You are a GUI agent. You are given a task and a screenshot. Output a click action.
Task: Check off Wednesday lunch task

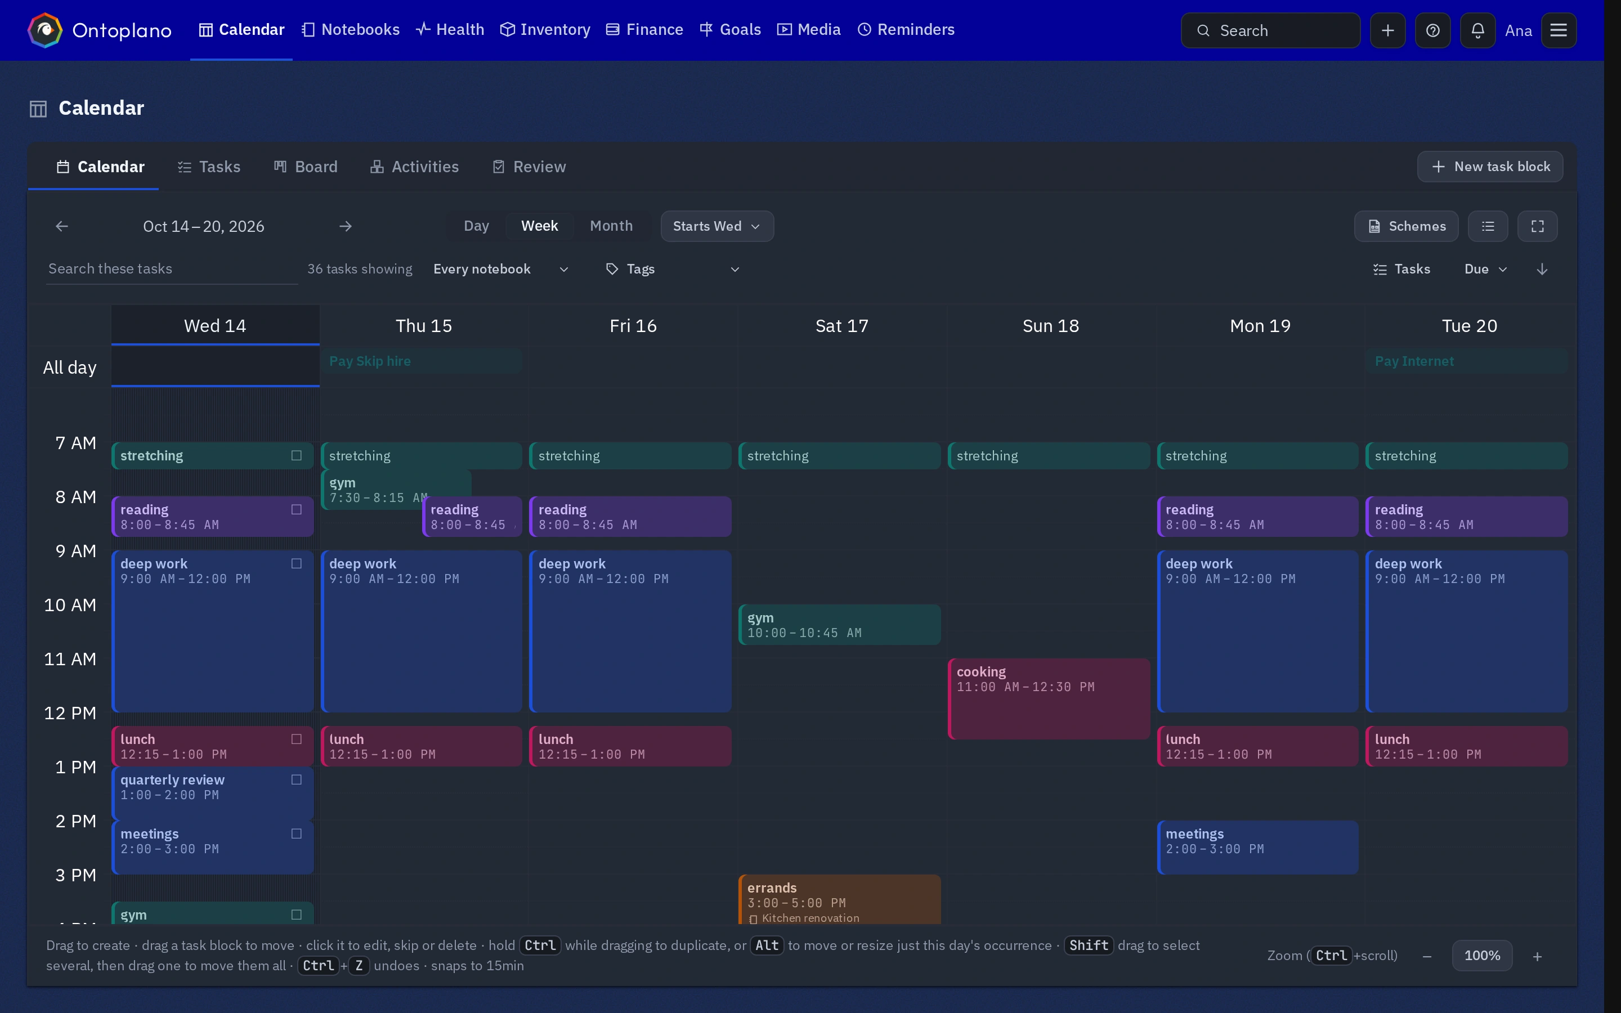(x=297, y=739)
